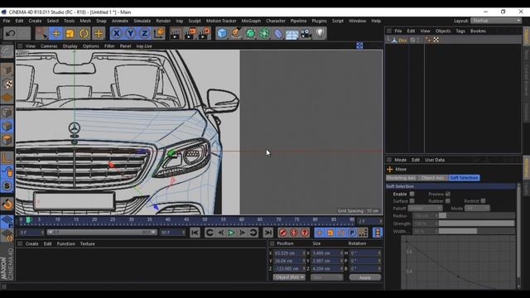
Task: Toggle the Surface checkbox
Action: tap(412, 201)
